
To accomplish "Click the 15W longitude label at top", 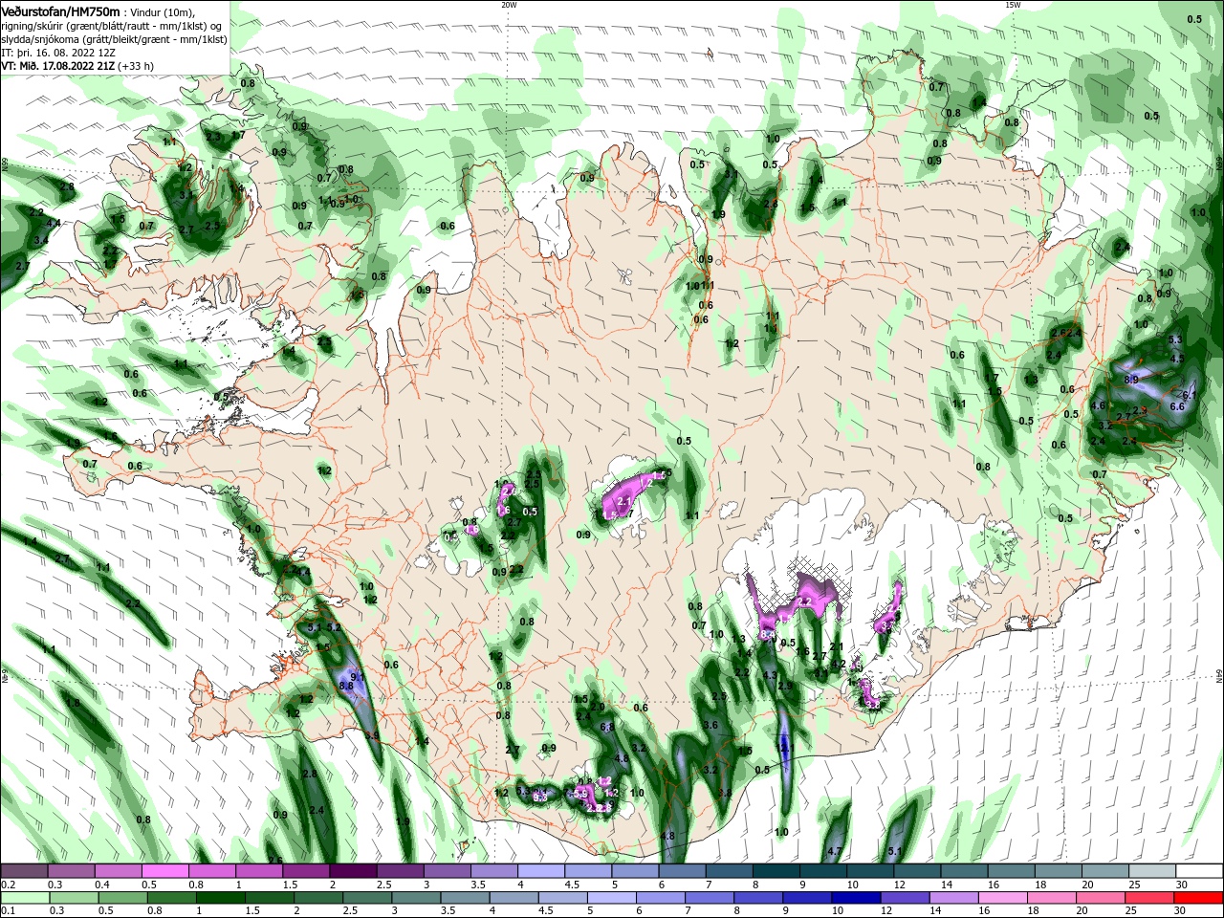I will point(1013,5).
